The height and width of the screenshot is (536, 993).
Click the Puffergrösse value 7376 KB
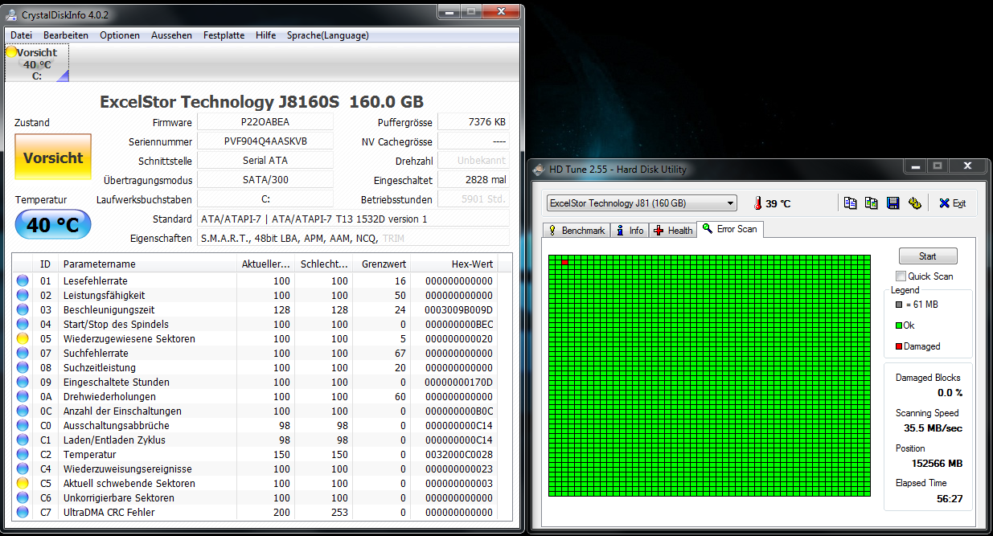point(474,122)
